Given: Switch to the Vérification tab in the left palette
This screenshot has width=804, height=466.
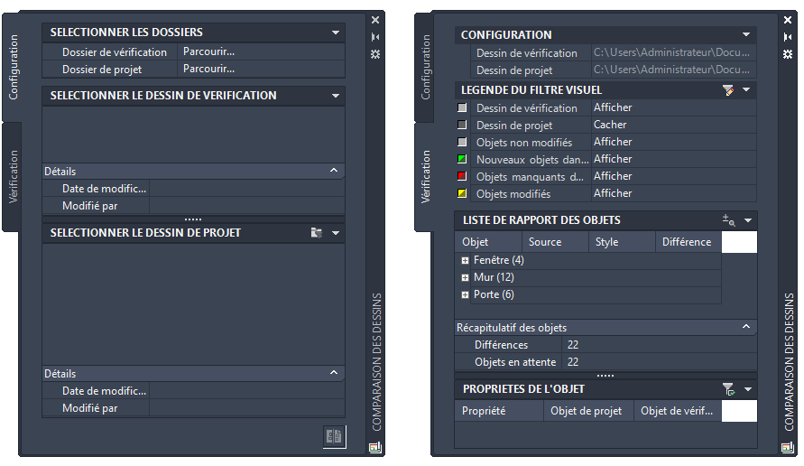Looking at the screenshot, I should (x=14, y=177).
